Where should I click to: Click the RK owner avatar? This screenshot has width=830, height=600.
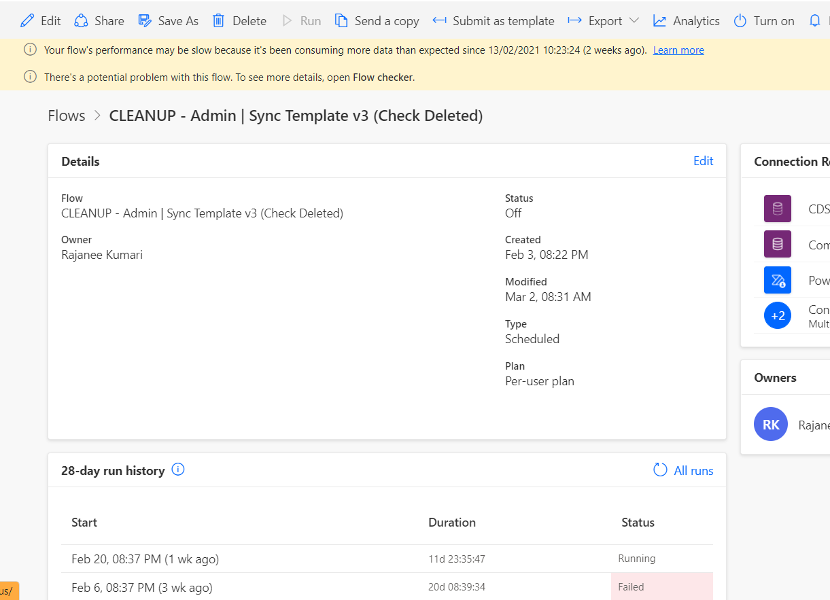click(771, 425)
